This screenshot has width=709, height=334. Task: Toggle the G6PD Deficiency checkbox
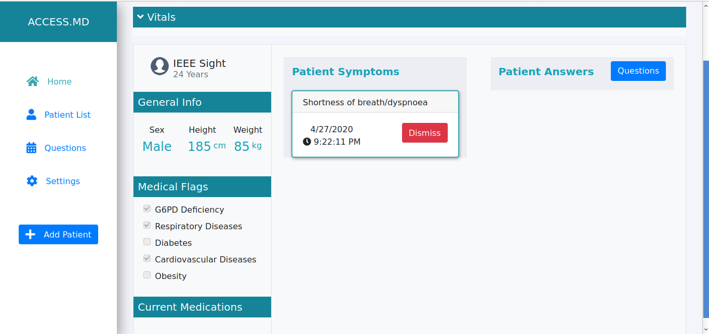147,209
